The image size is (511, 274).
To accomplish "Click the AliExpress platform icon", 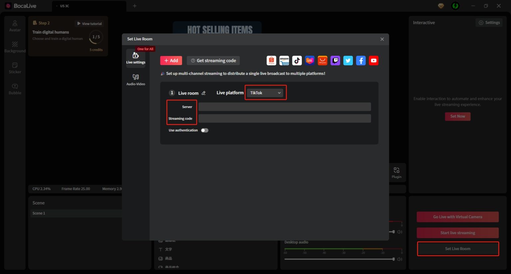I will (322, 61).
